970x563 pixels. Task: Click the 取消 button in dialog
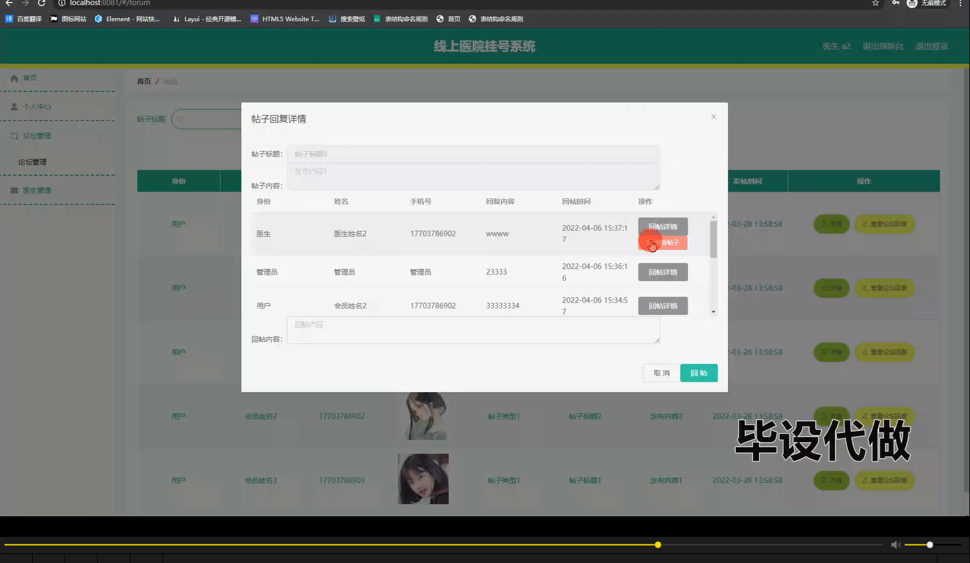pyautogui.click(x=661, y=373)
